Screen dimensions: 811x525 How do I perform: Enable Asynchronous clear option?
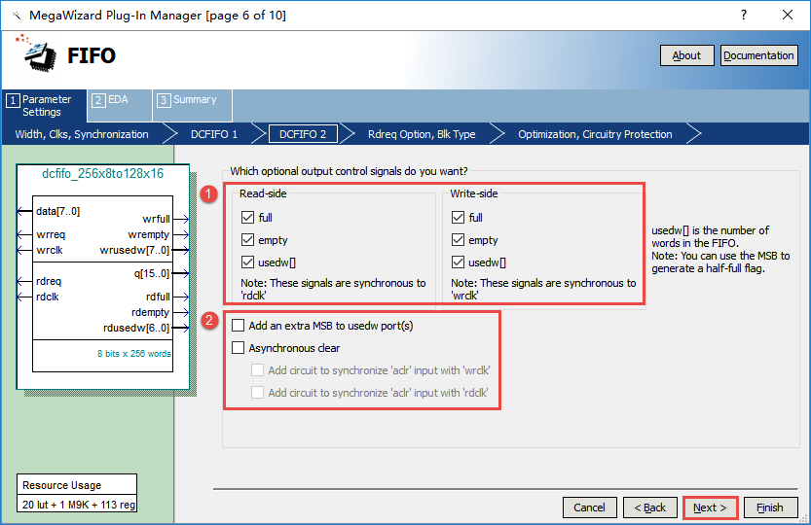[x=238, y=348]
